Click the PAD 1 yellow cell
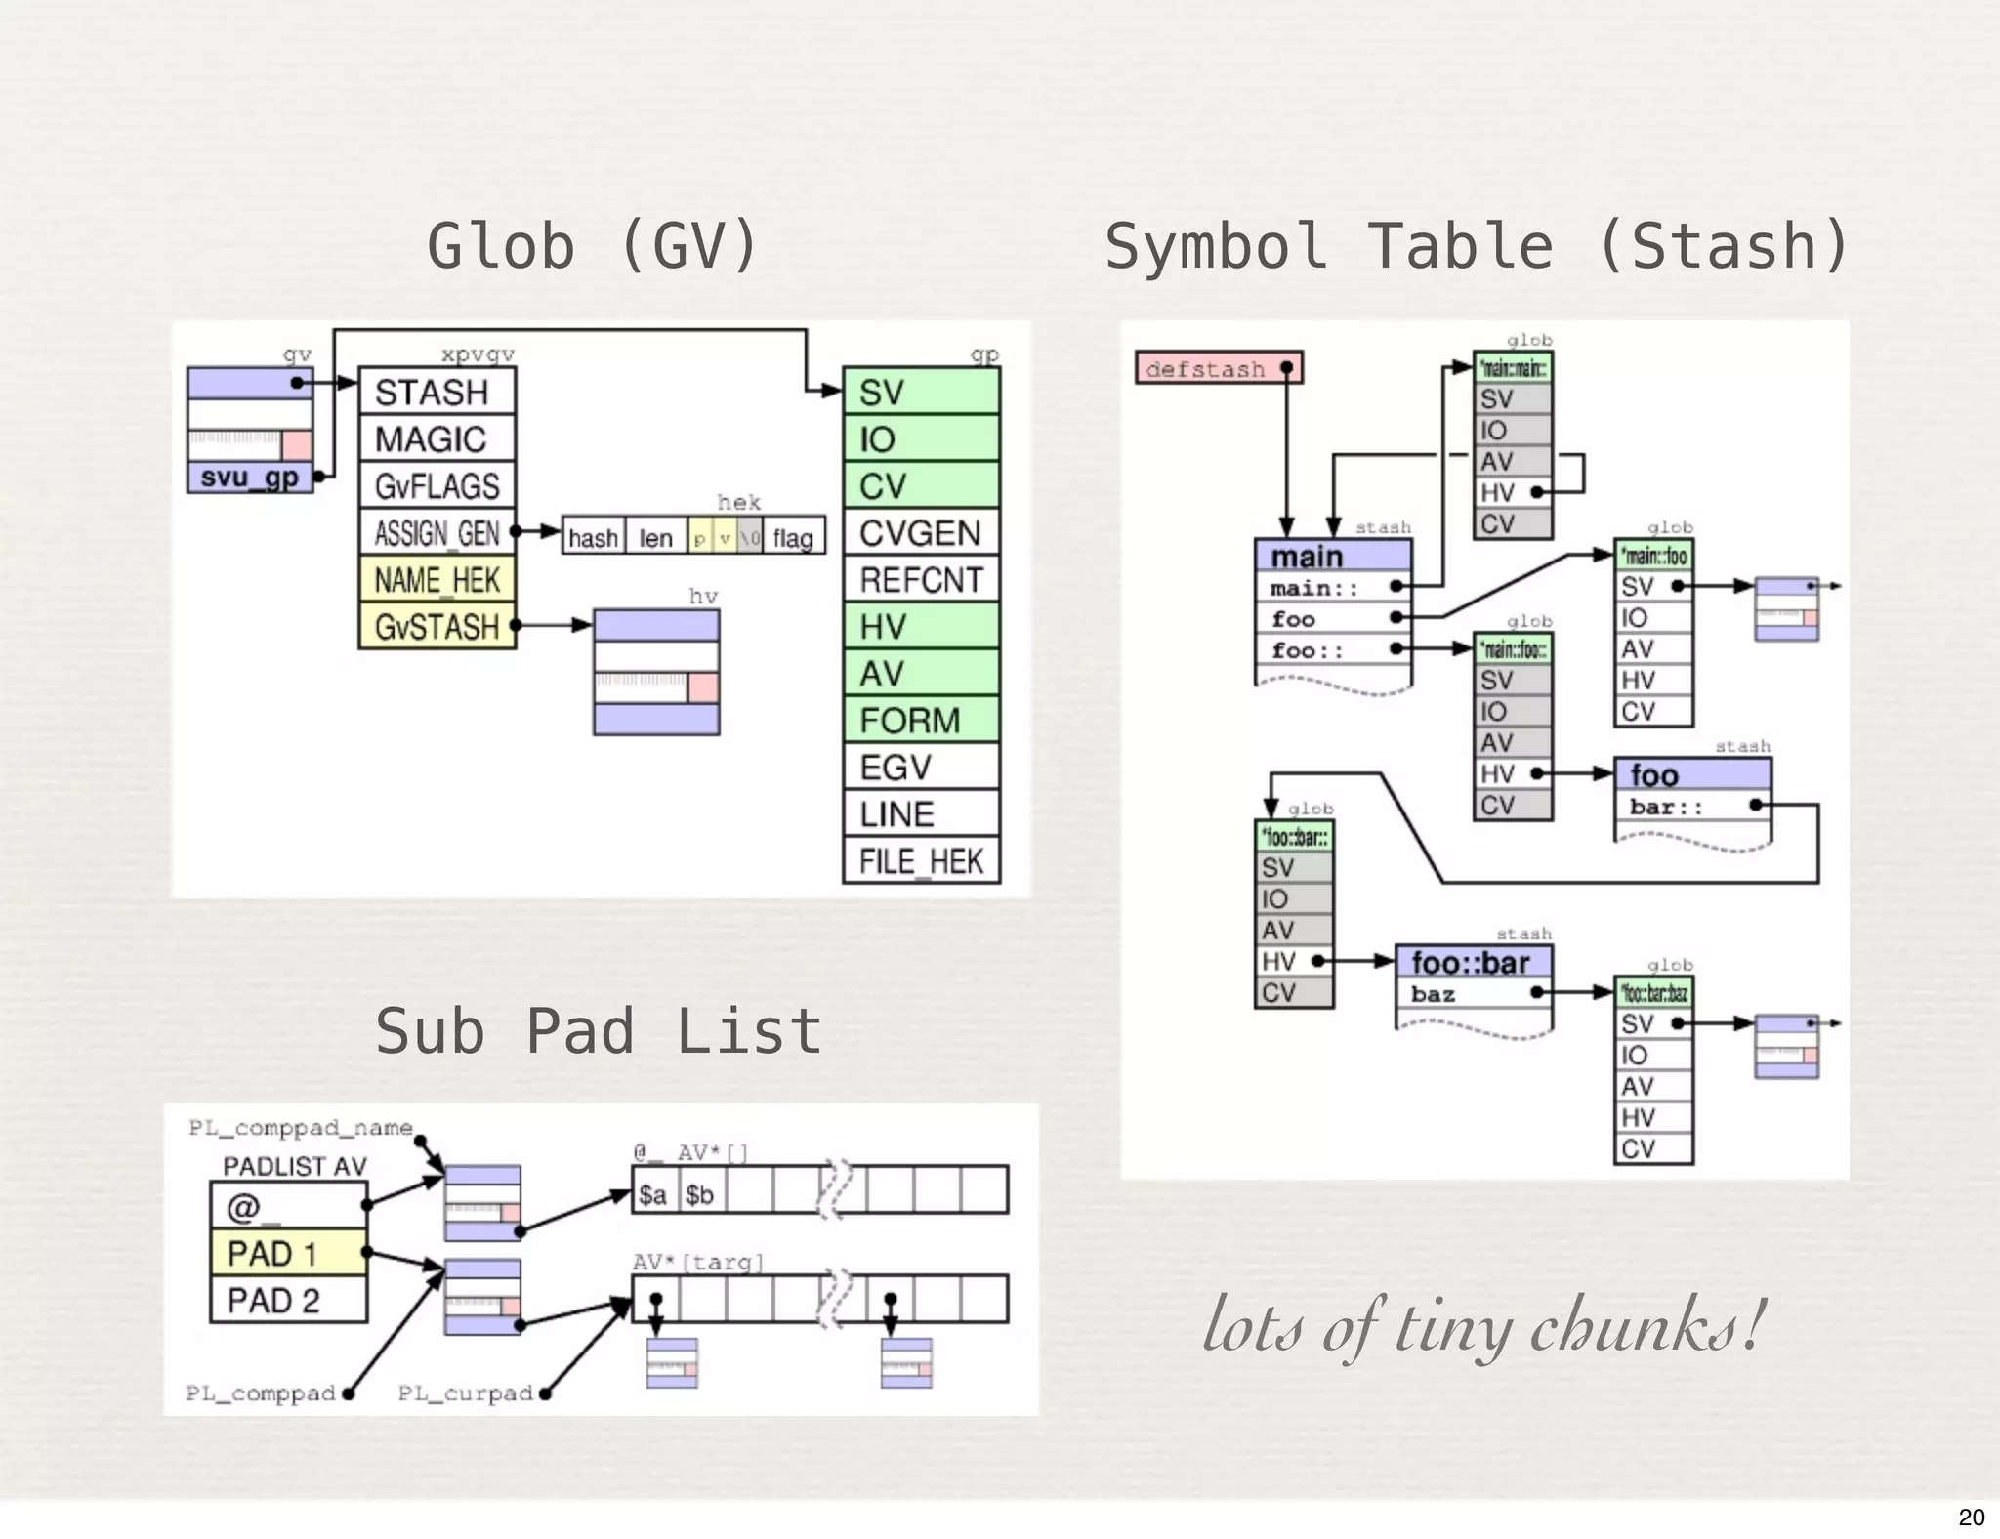Screen dimensions: 2000x1539 tap(288, 1253)
